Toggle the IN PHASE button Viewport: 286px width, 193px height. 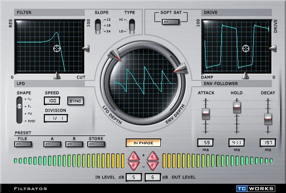pos(143,143)
